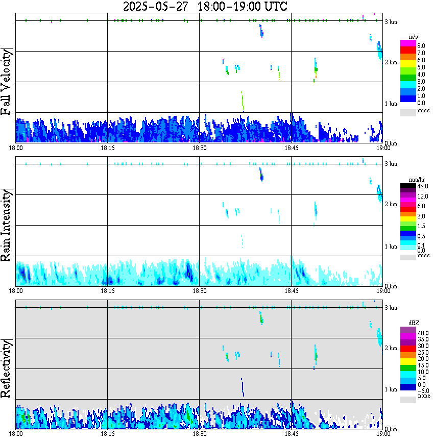This screenshot has width=434, height=443.
Task: Pick the yellow swatch in the dBZ legend
Action: click(x=408, y=362)
